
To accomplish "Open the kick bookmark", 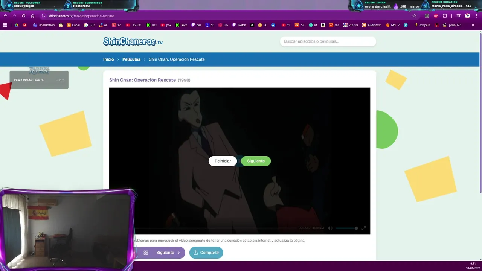I will pyautogui.click(x=182, y=25).
